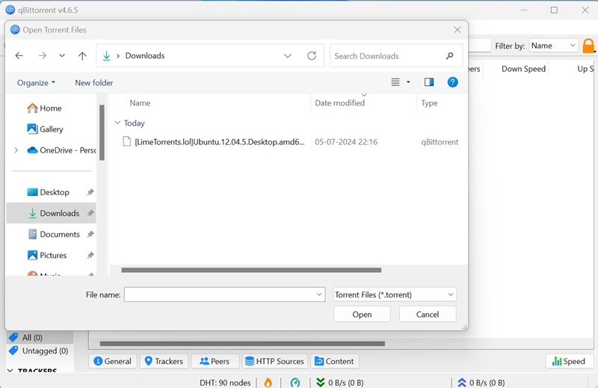Expand the OneDrive tree node
This screenshot has width=598, height=388.
click(16, 150)
